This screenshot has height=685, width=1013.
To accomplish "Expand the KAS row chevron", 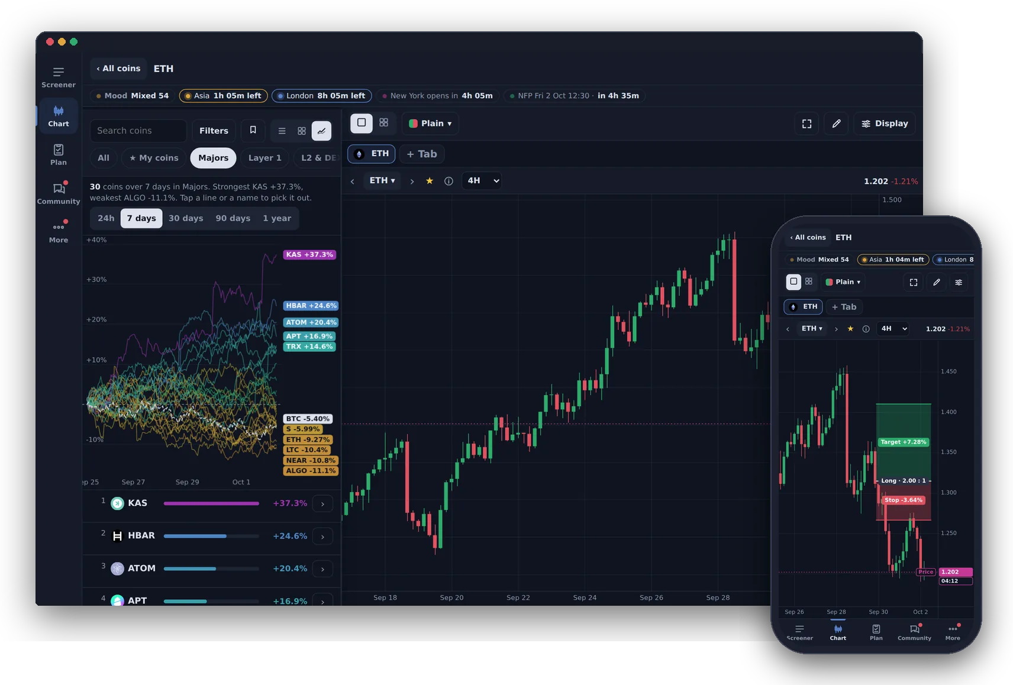I will (x=322, y=504).
